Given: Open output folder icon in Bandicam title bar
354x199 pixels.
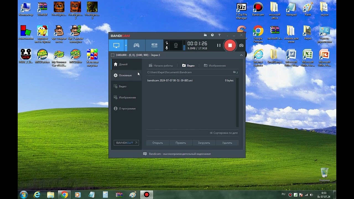Looking at the screenshot, I should click(x=205, y=35).
